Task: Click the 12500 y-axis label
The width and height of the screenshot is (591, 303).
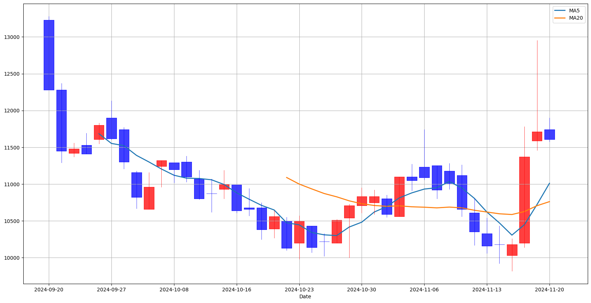Action: click(13, 74)
